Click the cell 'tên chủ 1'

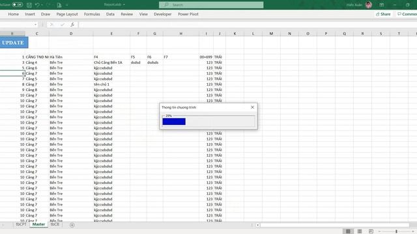pos(111,84)
